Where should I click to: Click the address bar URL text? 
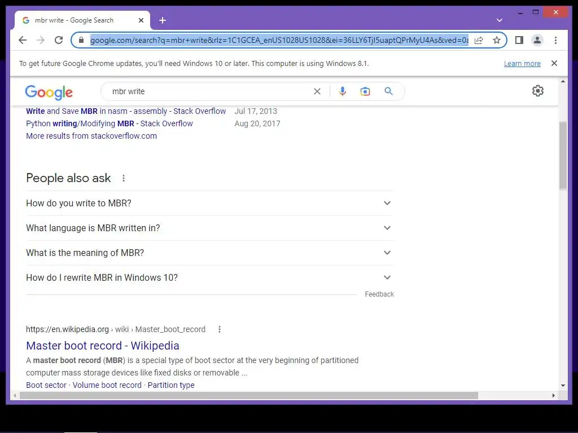(279, 40)
